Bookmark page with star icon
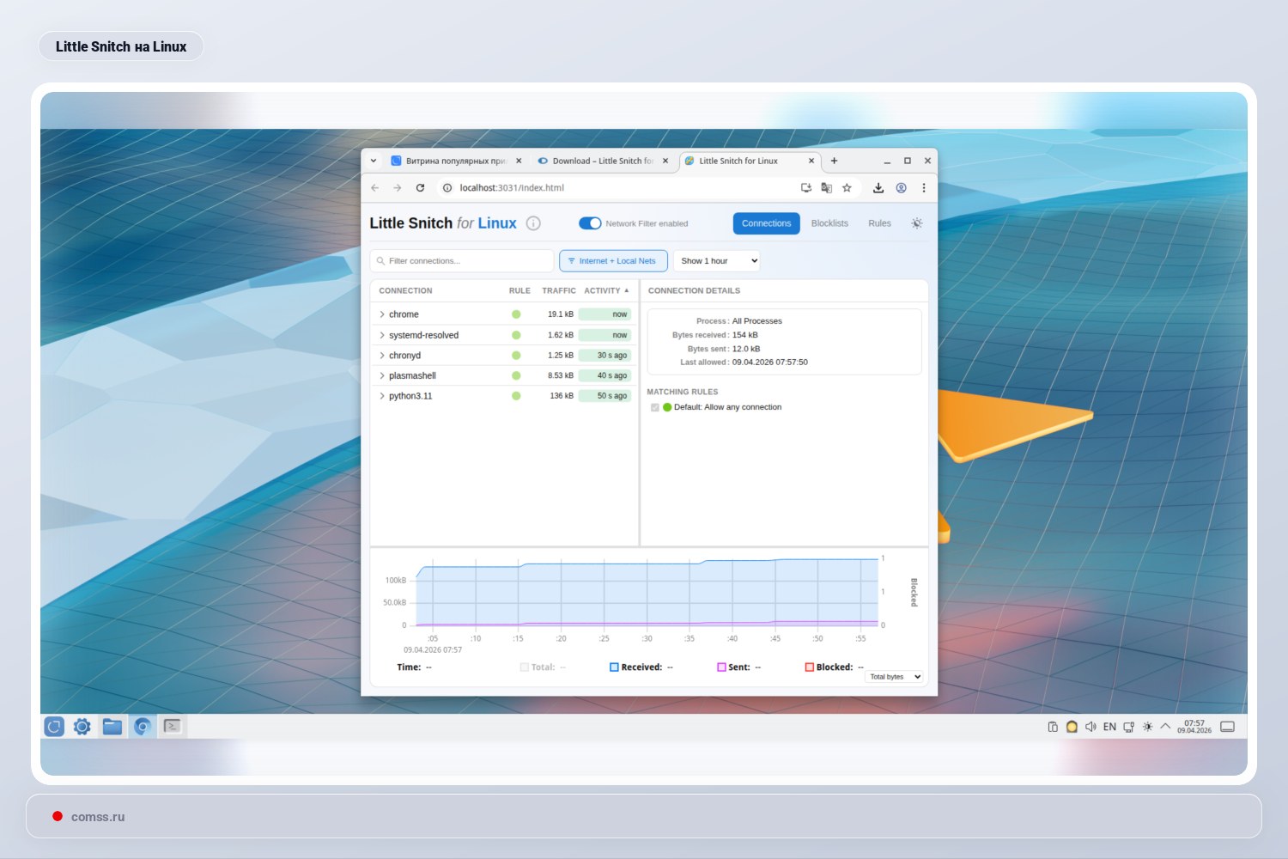Screen dimensions: 1288x859 point(847,188)
